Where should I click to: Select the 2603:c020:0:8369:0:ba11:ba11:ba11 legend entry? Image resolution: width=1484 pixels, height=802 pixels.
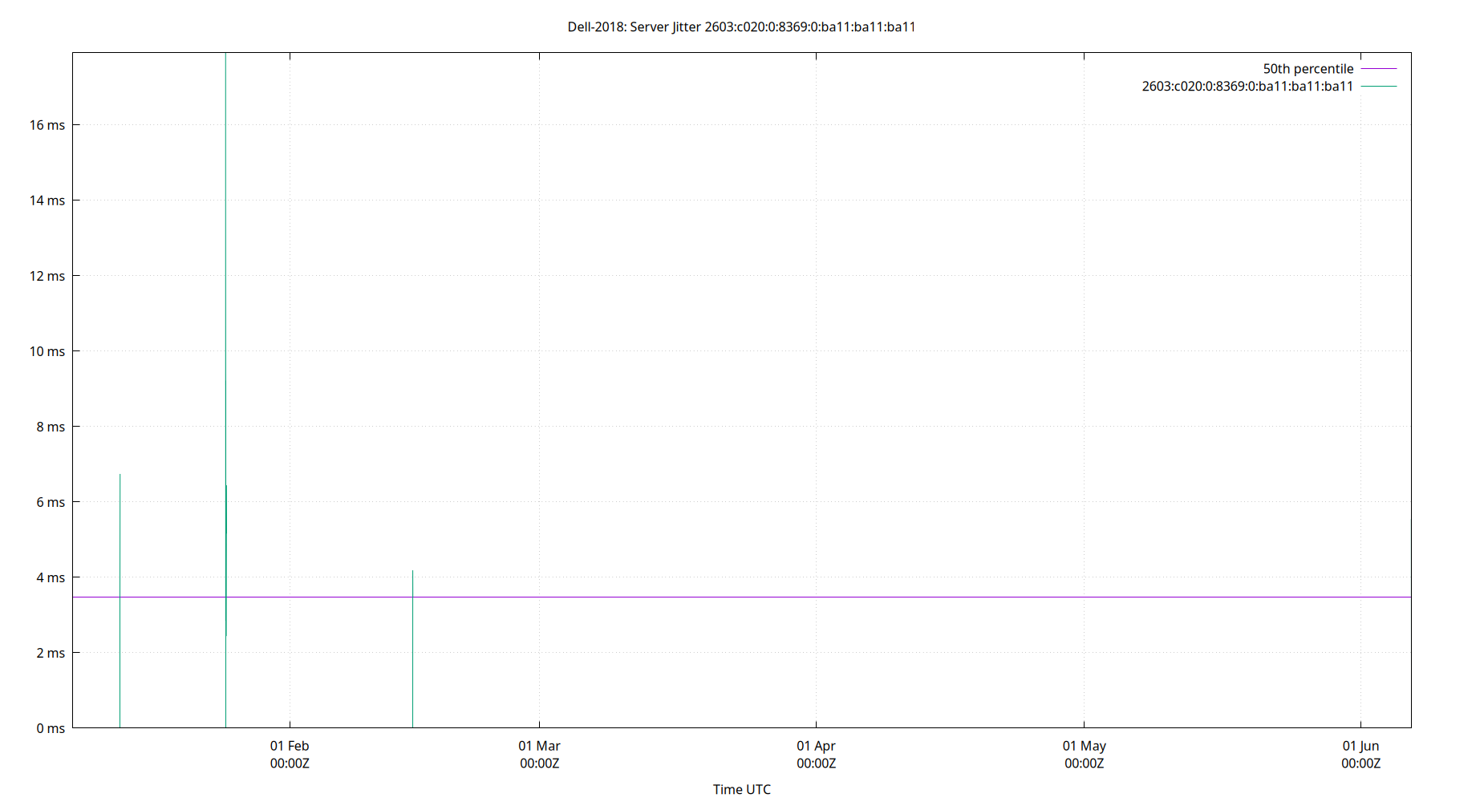[x=1247, y=86]
